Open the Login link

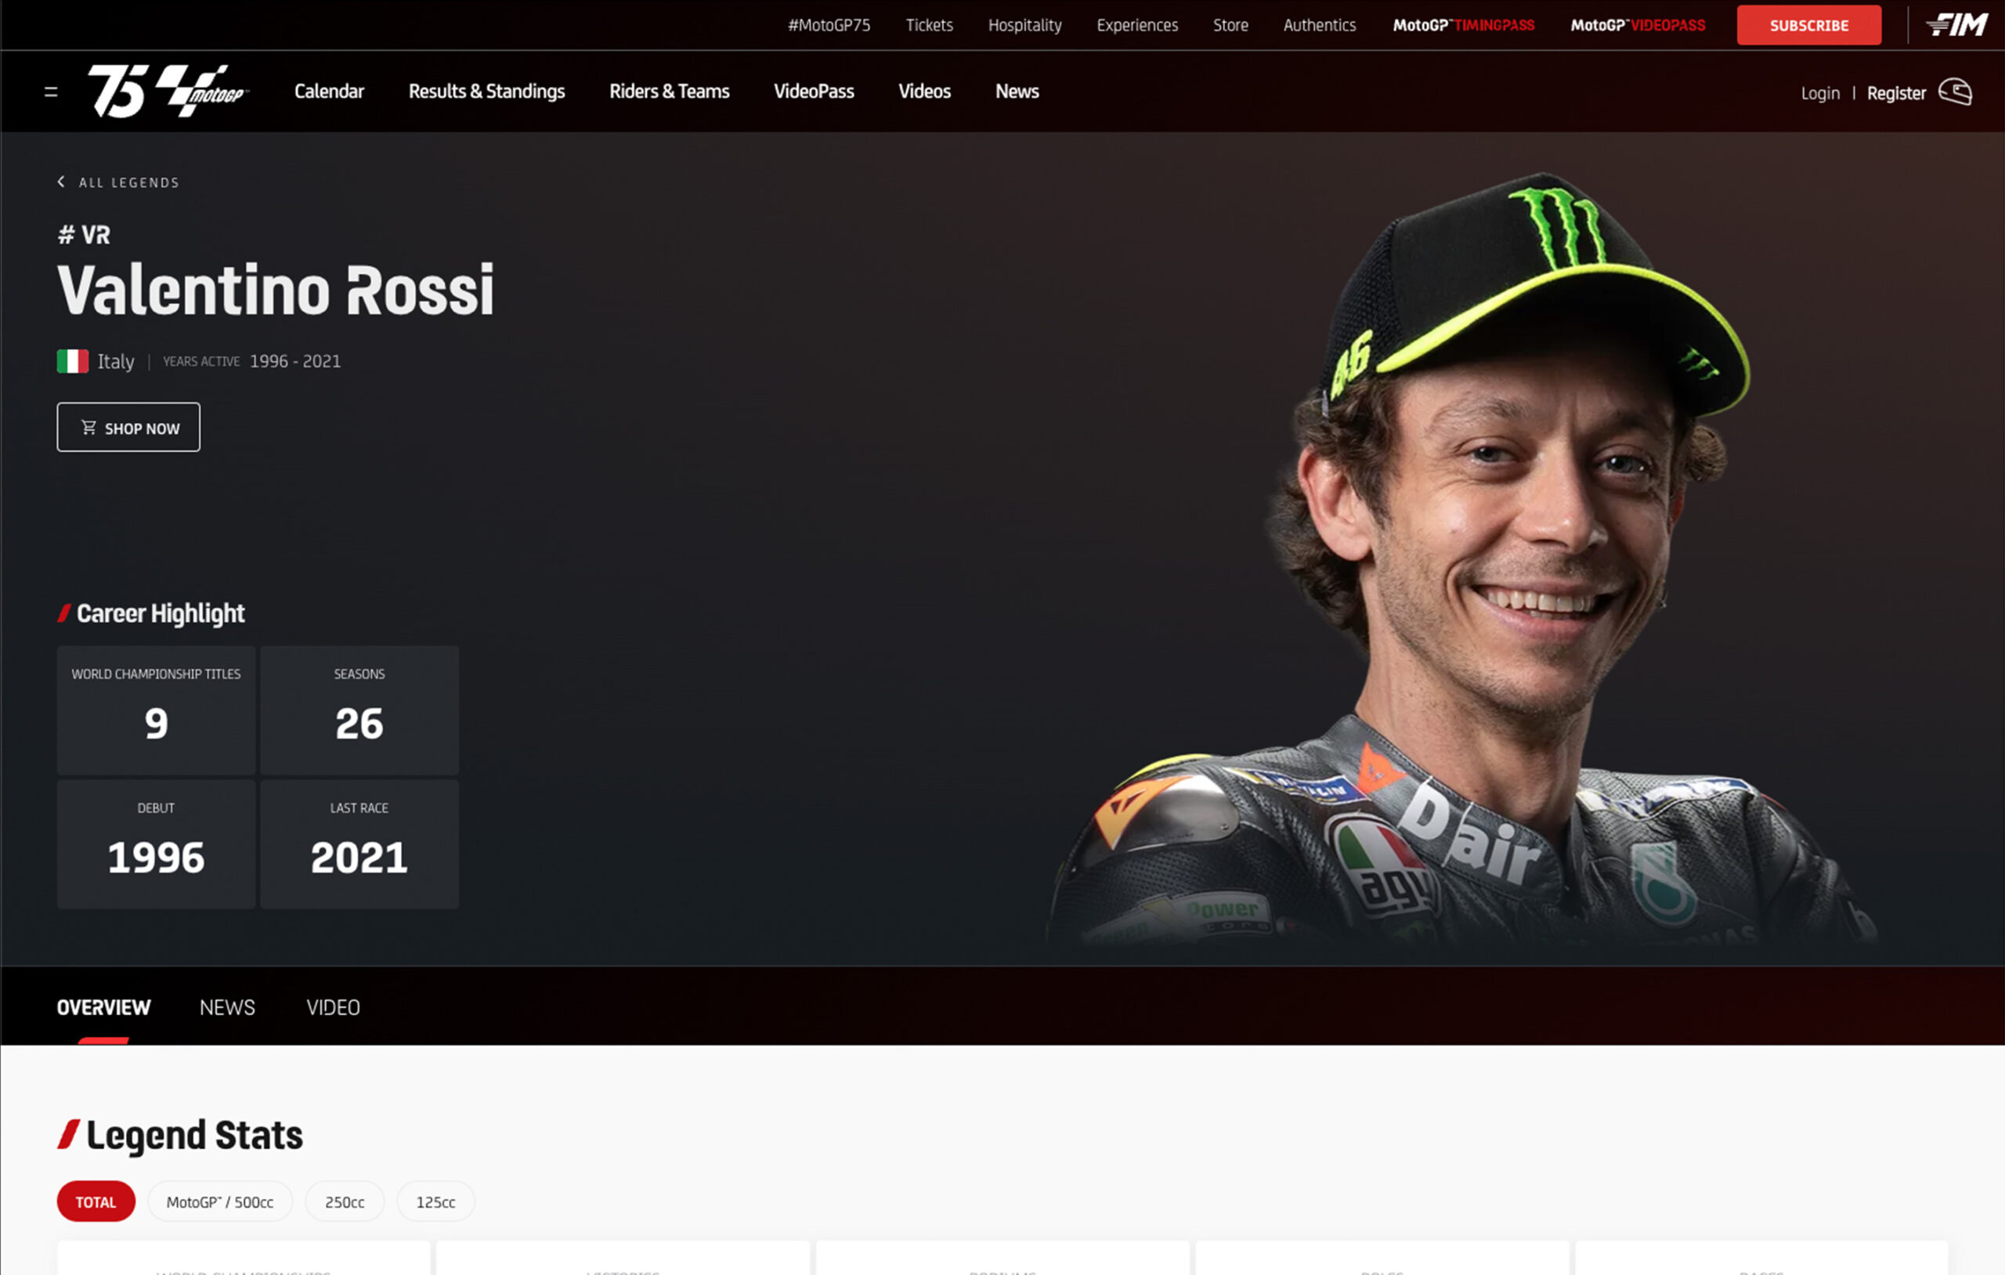[x=1820, y=93]
